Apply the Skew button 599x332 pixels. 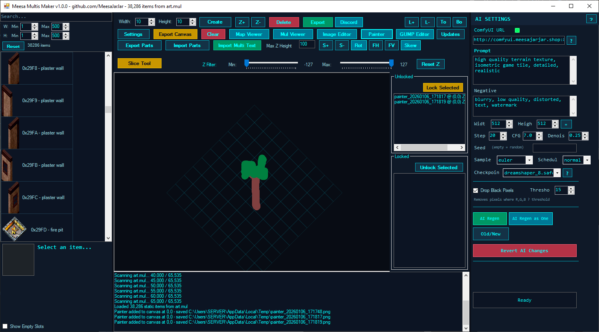click(410, 45)
